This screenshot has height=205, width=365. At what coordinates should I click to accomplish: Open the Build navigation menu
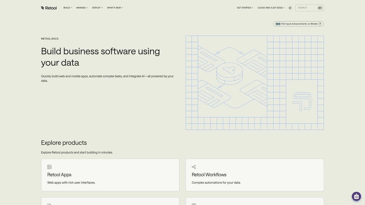pyautogui.click(x=68, y=8)
